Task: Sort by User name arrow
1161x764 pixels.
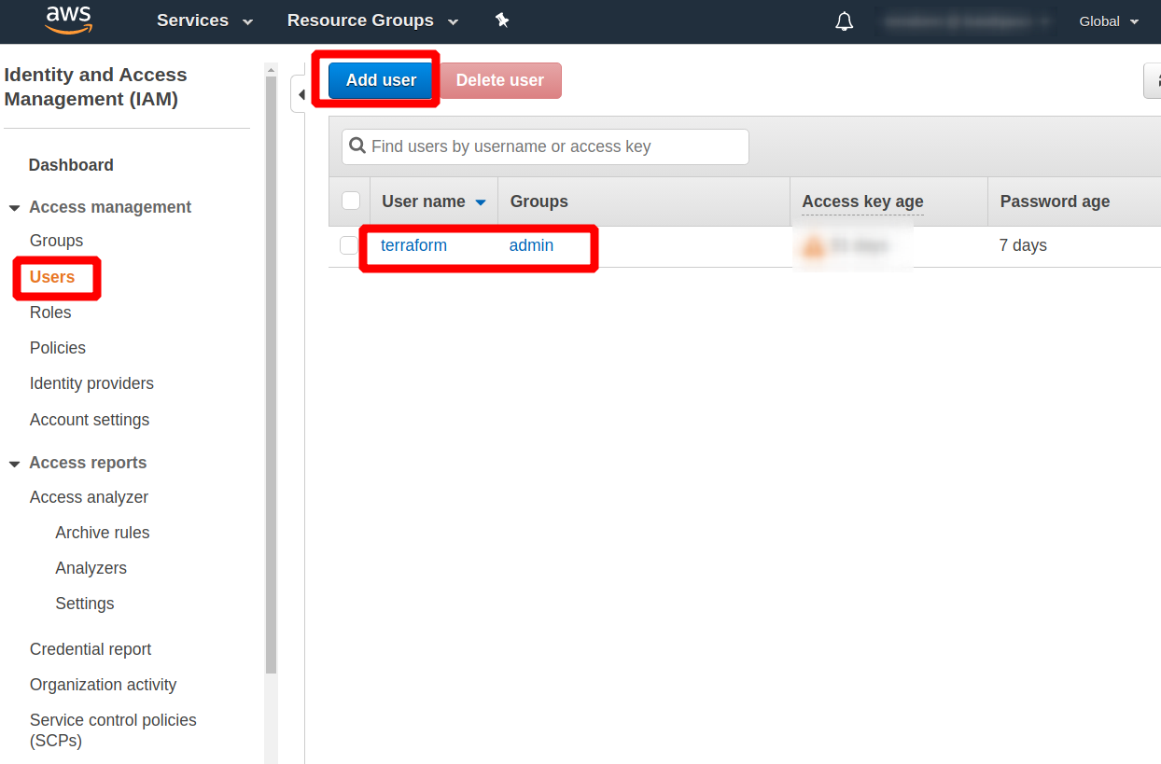Action: point(481,202)
